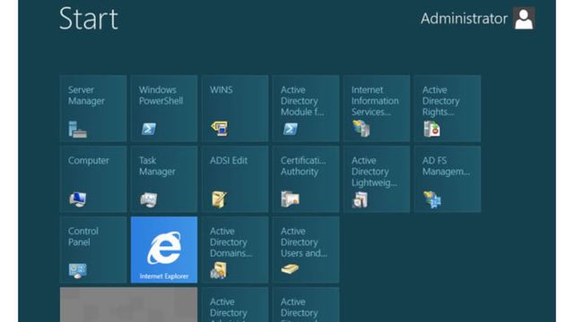This screenshot has width=574, height=322.
Task: Open Internet Information Services manager icon
Action: (361, 129)
